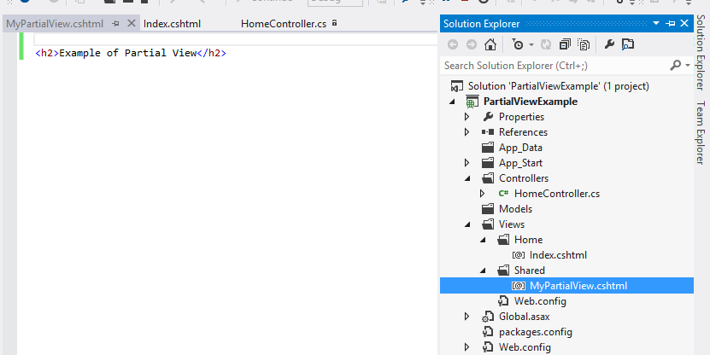
Task: Click the Home icon in Solution Explorer
Action: click(x=490, y=44)
